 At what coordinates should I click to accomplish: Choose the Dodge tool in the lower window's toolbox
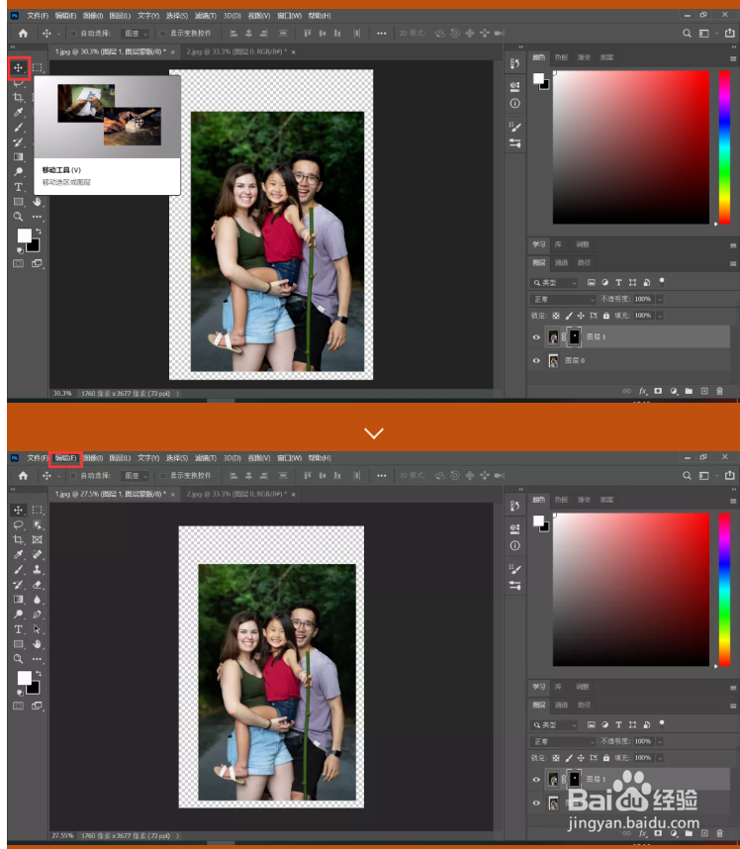[x=19, y=614]
